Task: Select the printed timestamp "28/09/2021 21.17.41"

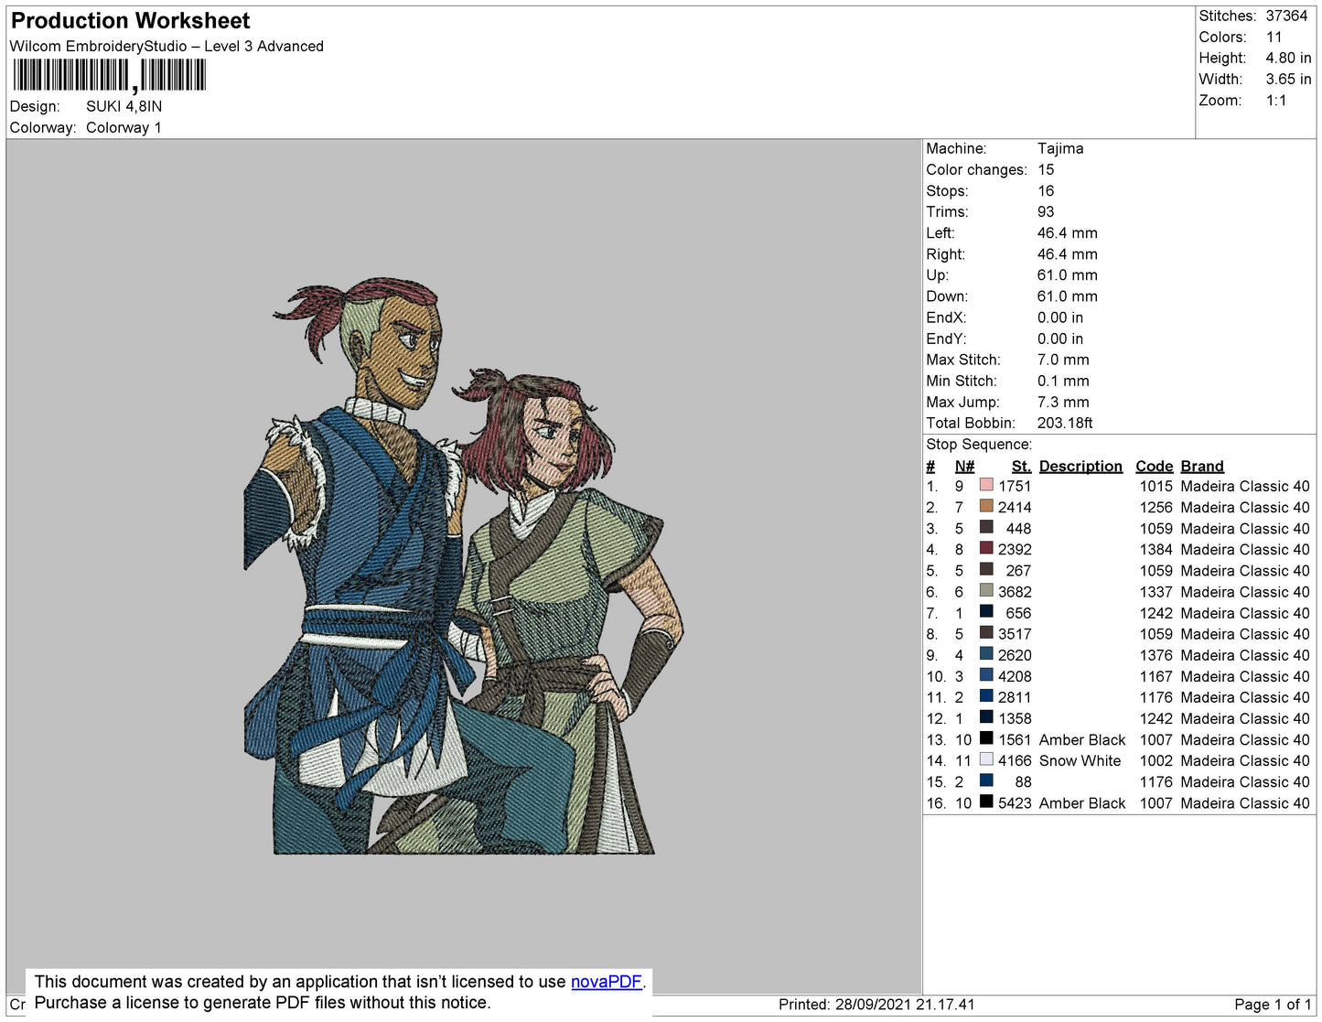Action: pyautogui.click(x=905, y=1005)
